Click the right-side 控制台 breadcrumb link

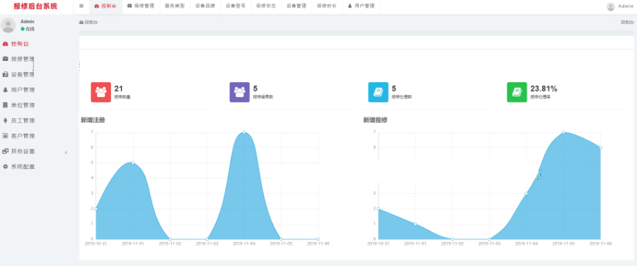(x=627, y=23)
